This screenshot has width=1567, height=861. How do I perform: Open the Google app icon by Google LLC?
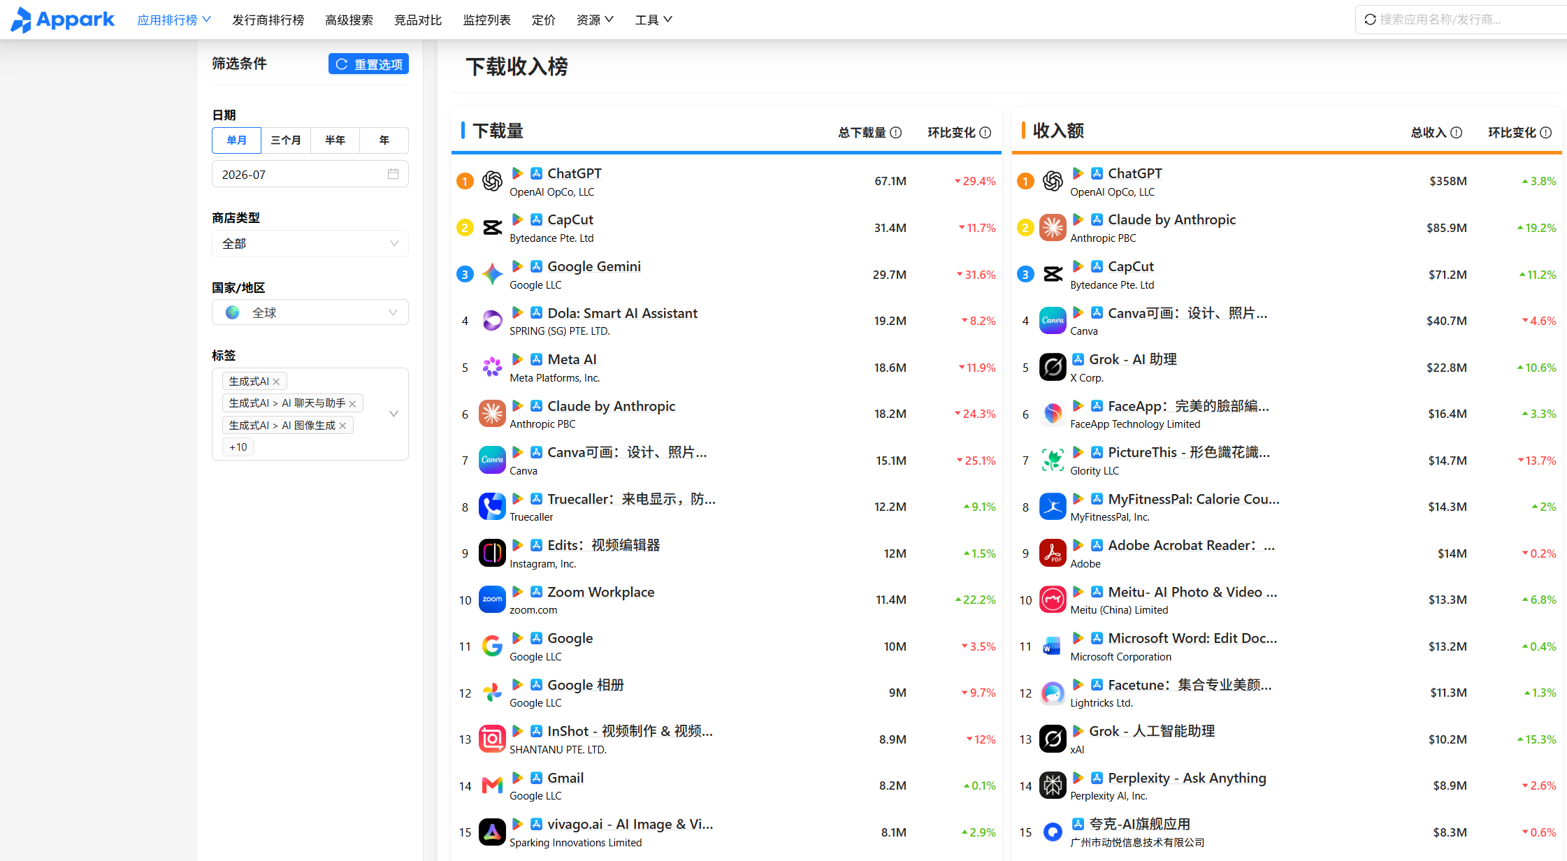492,646
